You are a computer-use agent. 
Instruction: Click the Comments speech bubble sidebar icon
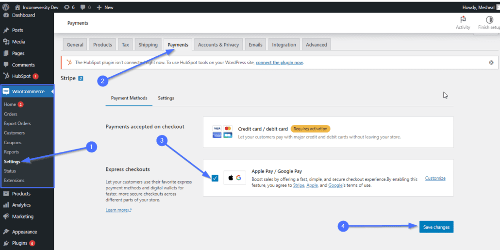(x=6, y=65)
